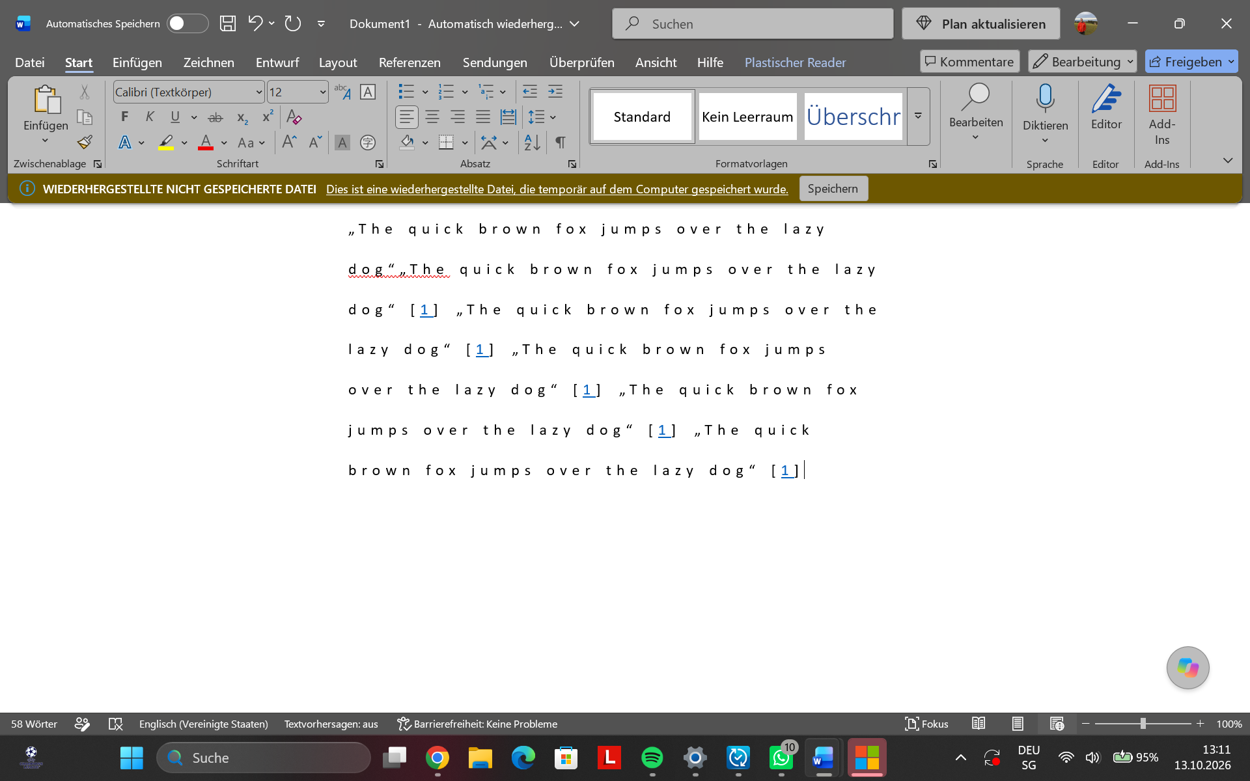Viewport: 1250px width, 781px height.
Task: Click the recovered file info link
Action: [x=557, y=189]
